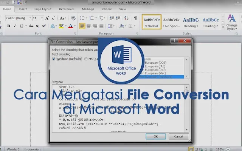
Task: Cancel the File Conversion dialog
Action: pyautogui.click(x=178, y=136)
